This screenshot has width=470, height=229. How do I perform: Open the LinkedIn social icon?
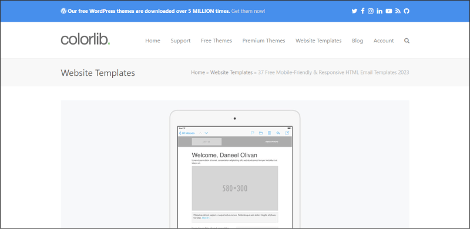[x=380, y=11]
